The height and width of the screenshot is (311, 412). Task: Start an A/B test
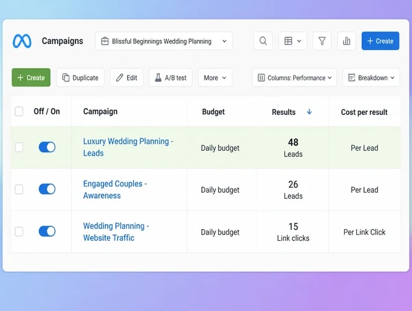[x=170, y=78]
